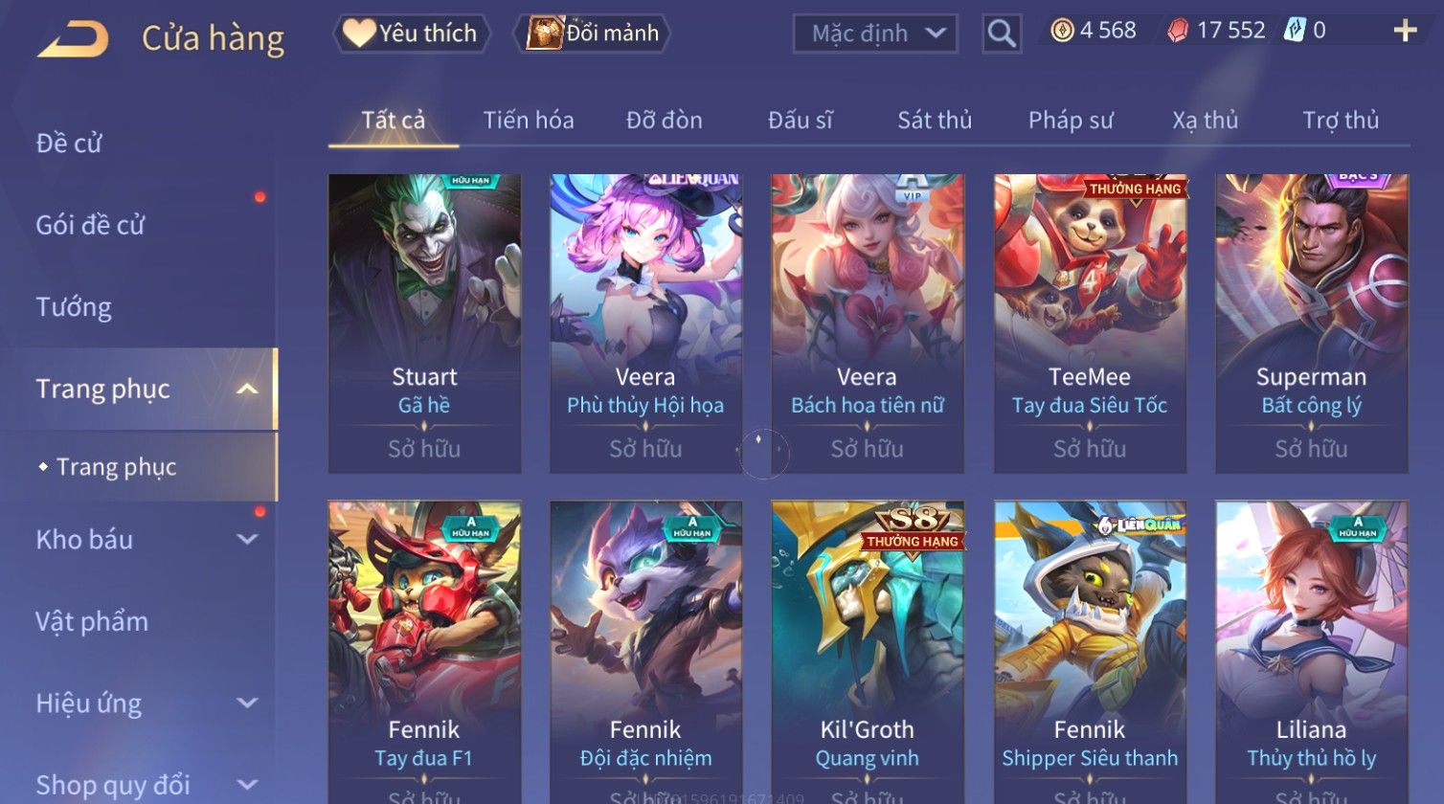
Task: Select Stuart Gã hề skin card
Action: 424,324
